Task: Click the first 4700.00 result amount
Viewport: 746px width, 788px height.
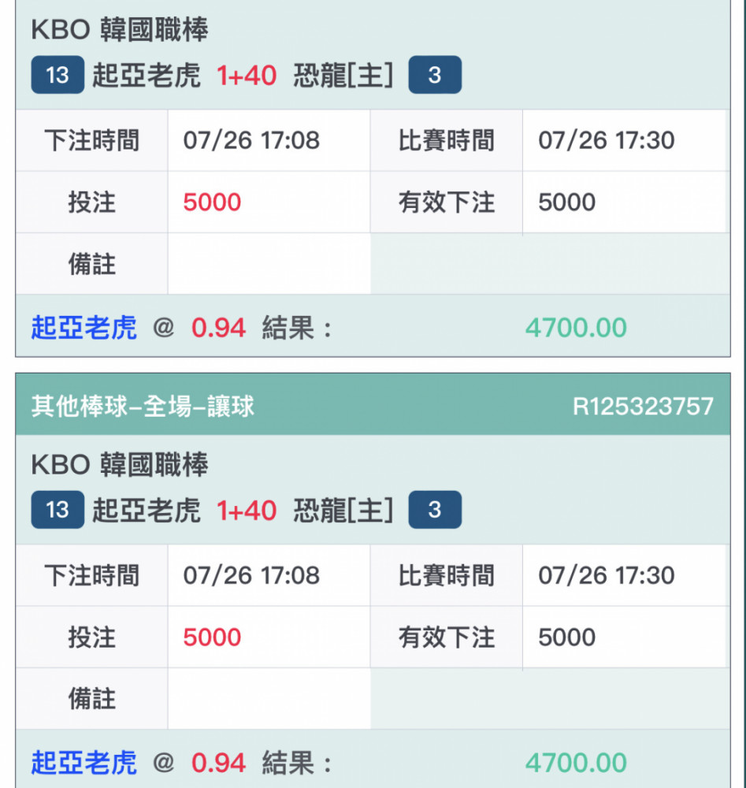Action: pos(576,328)
